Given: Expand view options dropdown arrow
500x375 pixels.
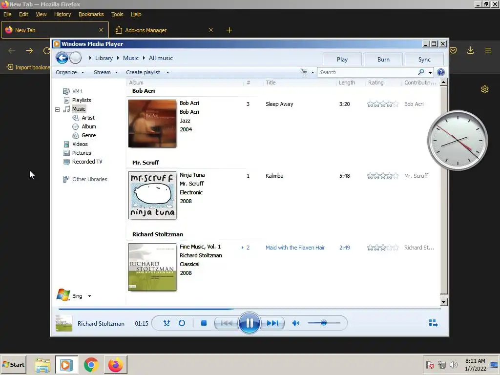Looking at the screenshot, I should tap(312, 72).
